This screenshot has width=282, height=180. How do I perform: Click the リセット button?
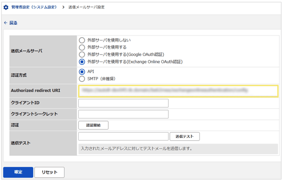[x=49, y=172]
